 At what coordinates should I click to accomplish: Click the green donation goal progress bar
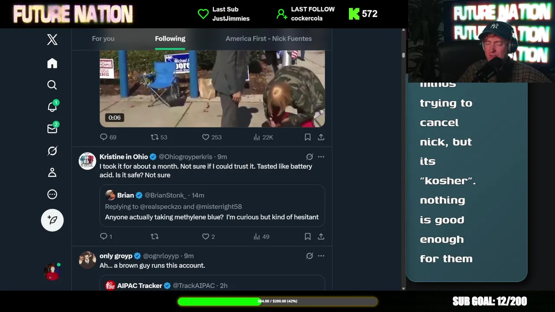(277, 301)
